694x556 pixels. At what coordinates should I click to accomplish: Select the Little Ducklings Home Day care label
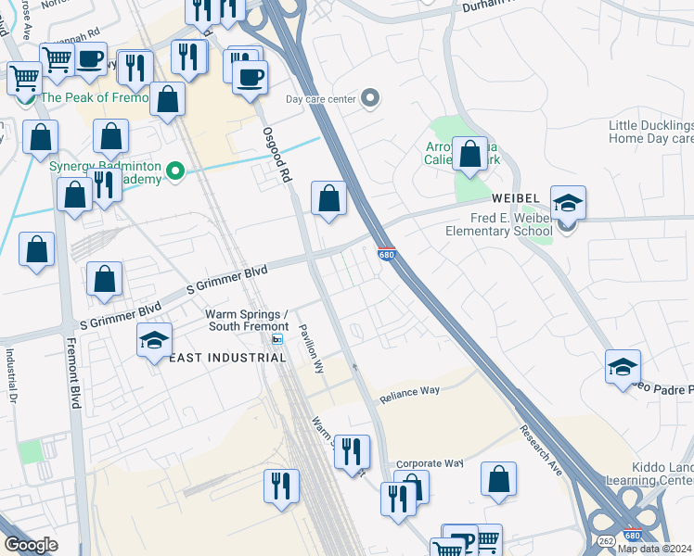pyautogui.click(x=651, y=132)
